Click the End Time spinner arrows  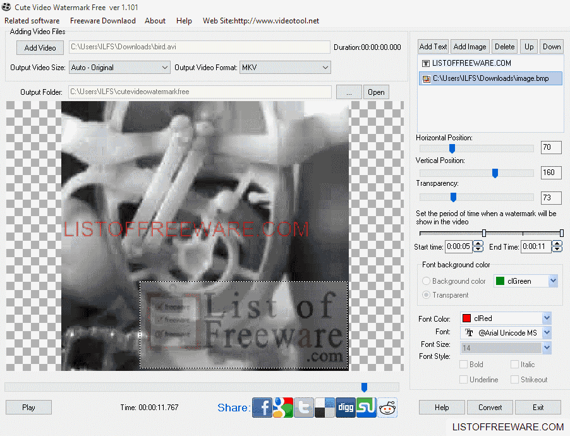pos(557,246)
